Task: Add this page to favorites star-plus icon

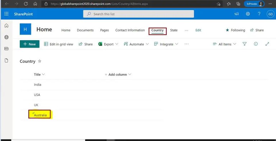Action: pos(218,4)
